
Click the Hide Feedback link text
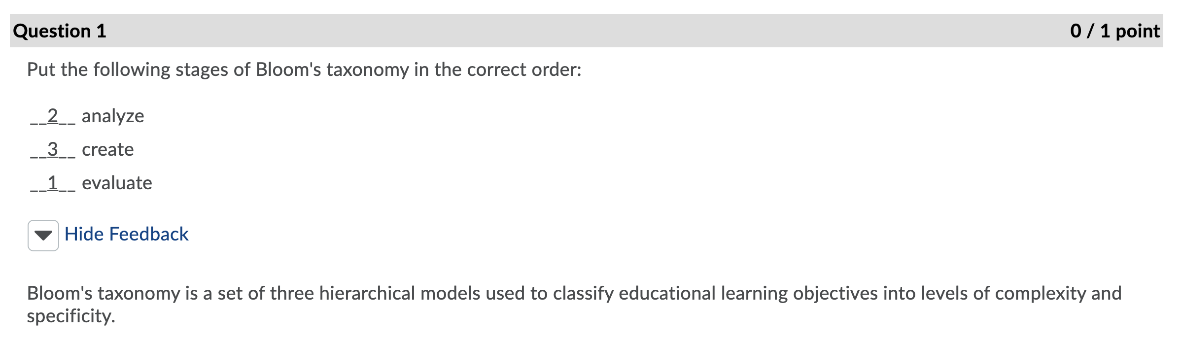(126, 234)
